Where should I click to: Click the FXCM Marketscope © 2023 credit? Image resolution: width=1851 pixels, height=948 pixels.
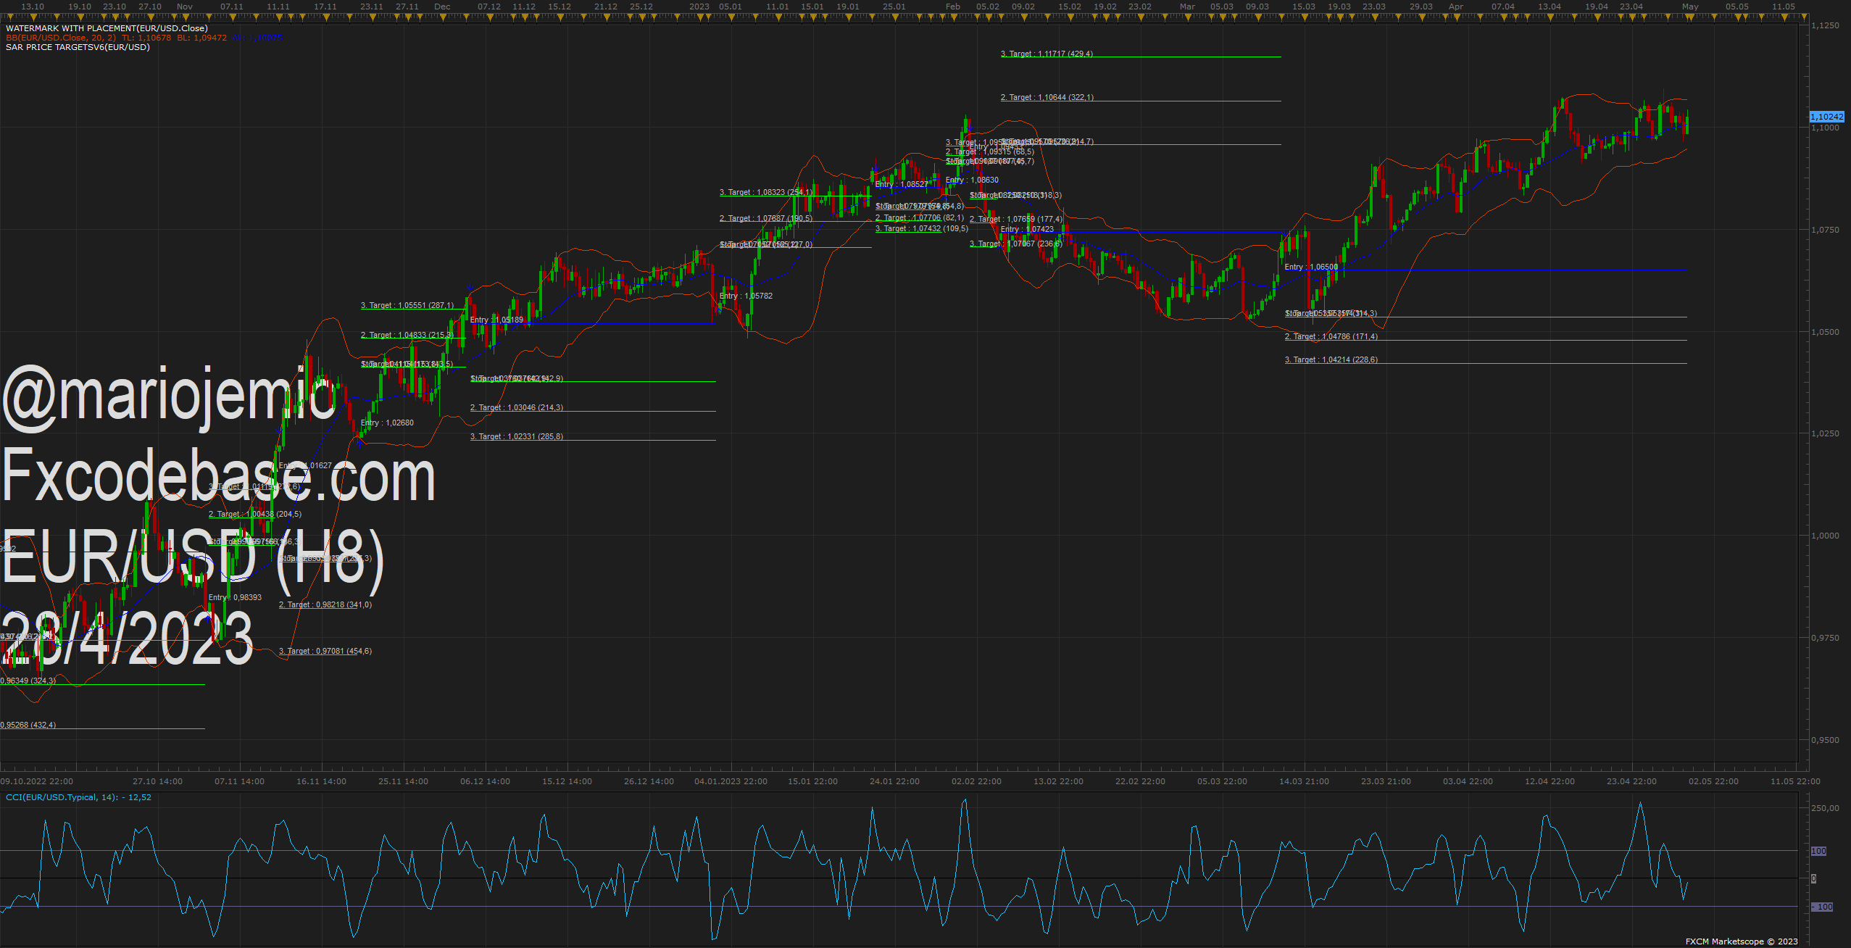1742,941
